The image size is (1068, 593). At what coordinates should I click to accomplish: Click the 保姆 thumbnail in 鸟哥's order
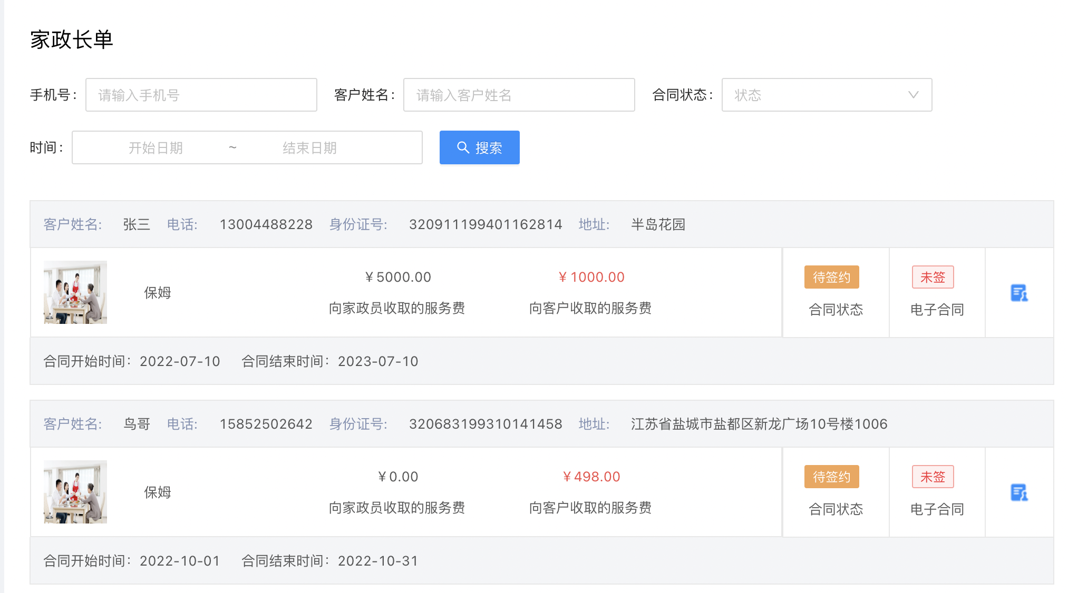coord(75,492)
